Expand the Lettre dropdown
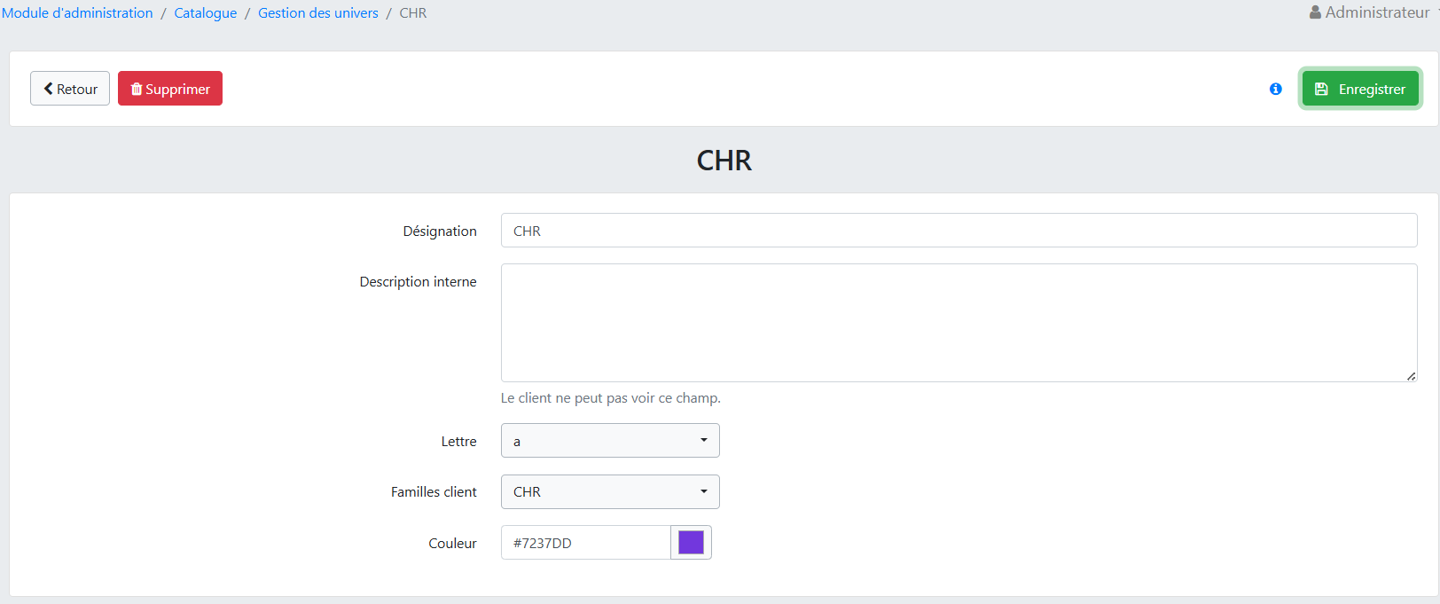This screenshot has height=604, width=1440. [x=610, y=441]
